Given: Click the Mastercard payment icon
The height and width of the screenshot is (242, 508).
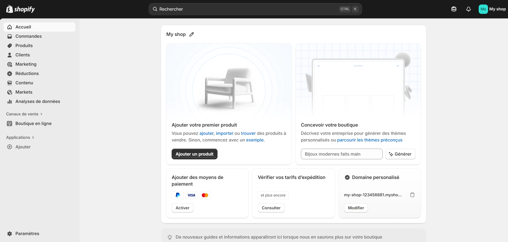Looking at the screenshot, I should tap(205, 195).
